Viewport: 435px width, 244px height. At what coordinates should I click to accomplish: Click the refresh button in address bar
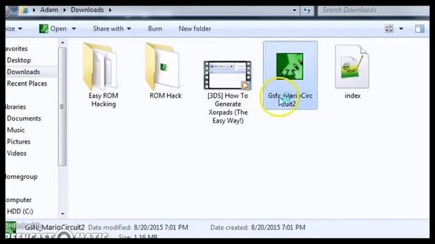tap(307, 10)
